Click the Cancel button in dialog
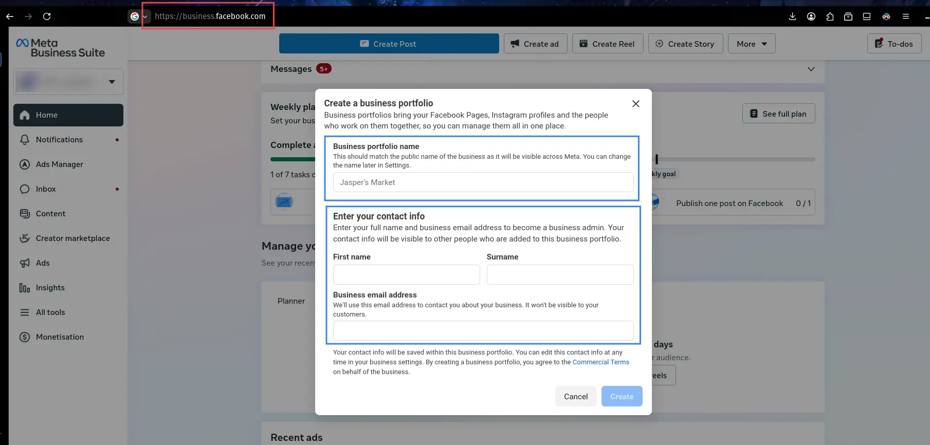 (576, 396)
